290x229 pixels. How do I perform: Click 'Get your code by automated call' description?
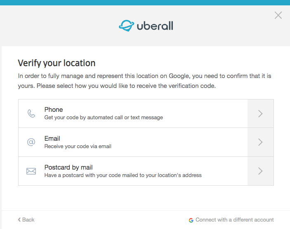[x=104, y=118]
